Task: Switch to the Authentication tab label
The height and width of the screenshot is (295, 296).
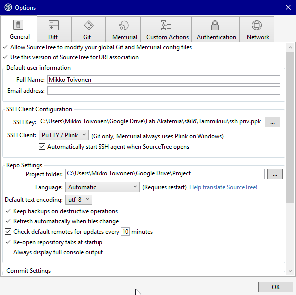Action: (x=216, y=37)
